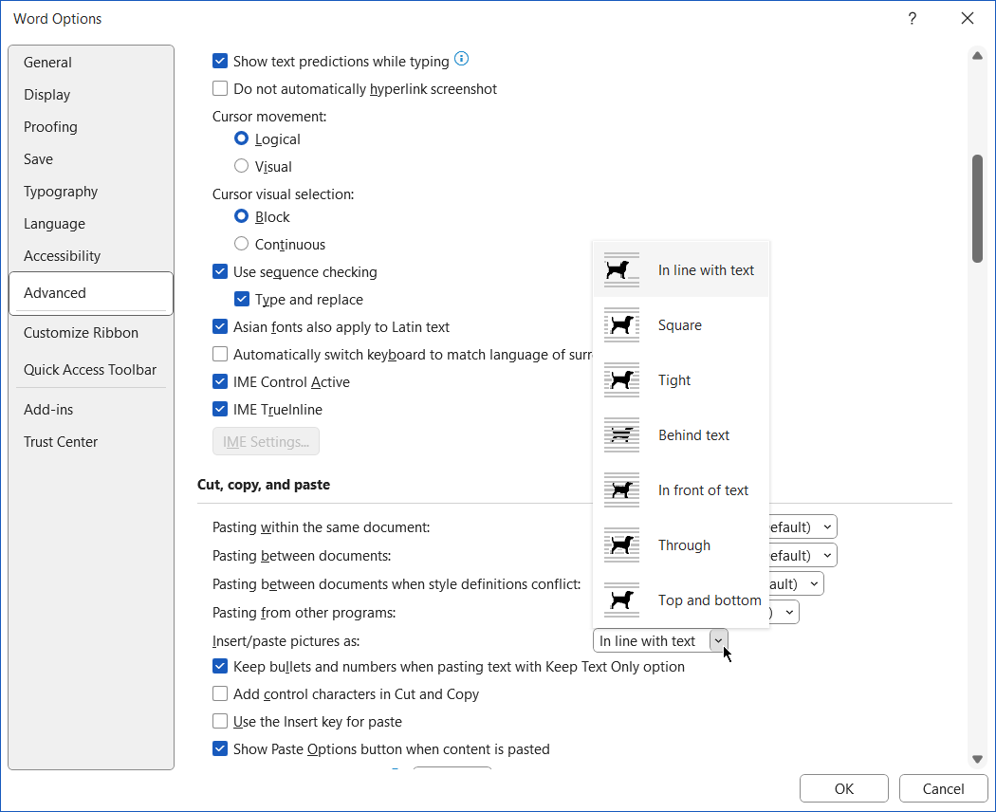996x812 pixels.
Task: Open Pasting between documents dropdown
Action: click(827, 555)
